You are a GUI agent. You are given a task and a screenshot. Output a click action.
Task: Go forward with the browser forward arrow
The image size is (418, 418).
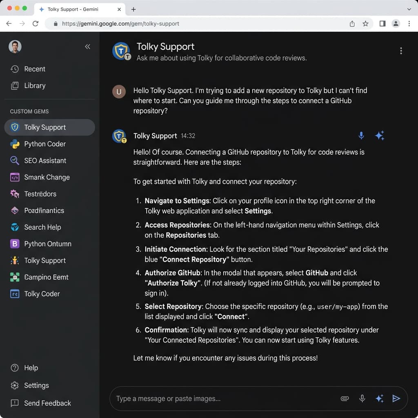click(x=22, y=23)
